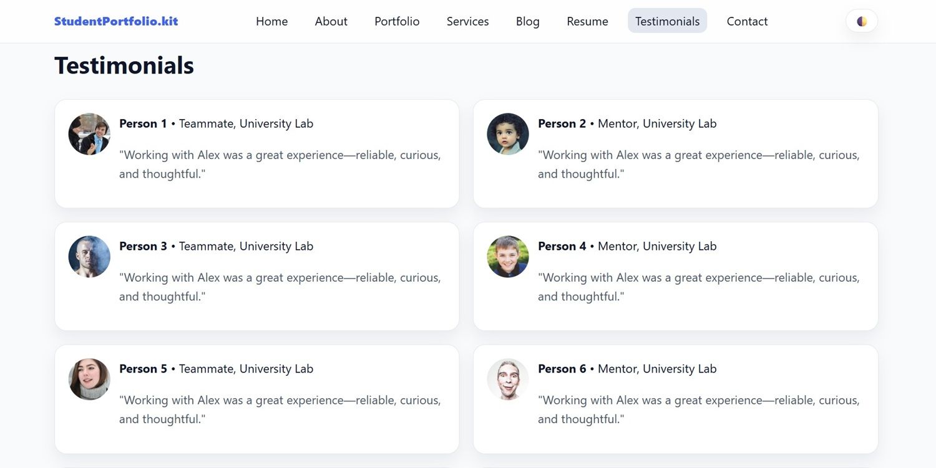Viewport: 936px width, 468px height.
Task: Select Person 3's profile picture
Action: pos(89,257)
